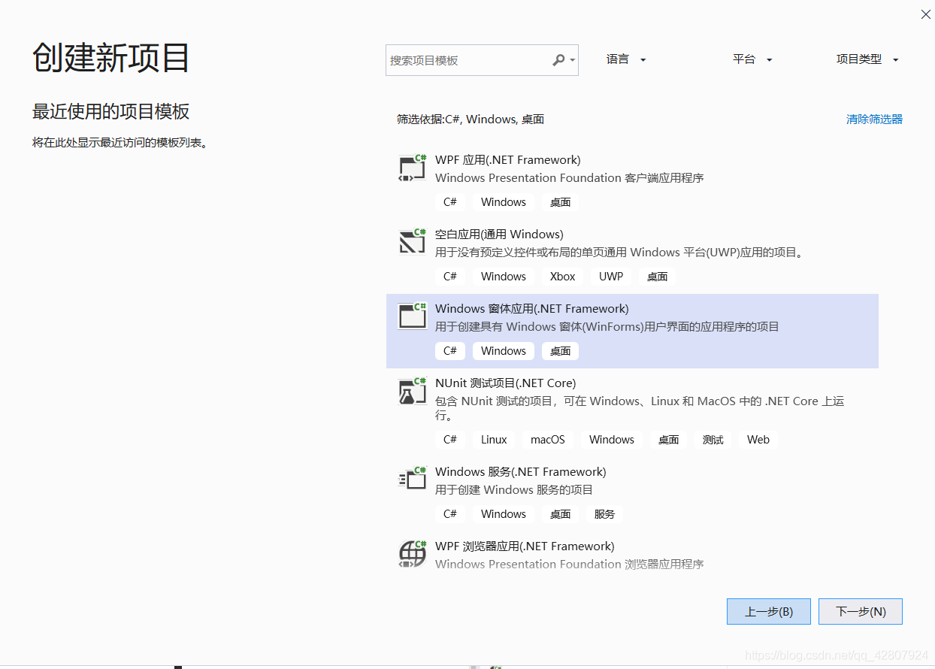
Task: Select 空白应用(通用 Windows) template title
Action: click(499, 234)
